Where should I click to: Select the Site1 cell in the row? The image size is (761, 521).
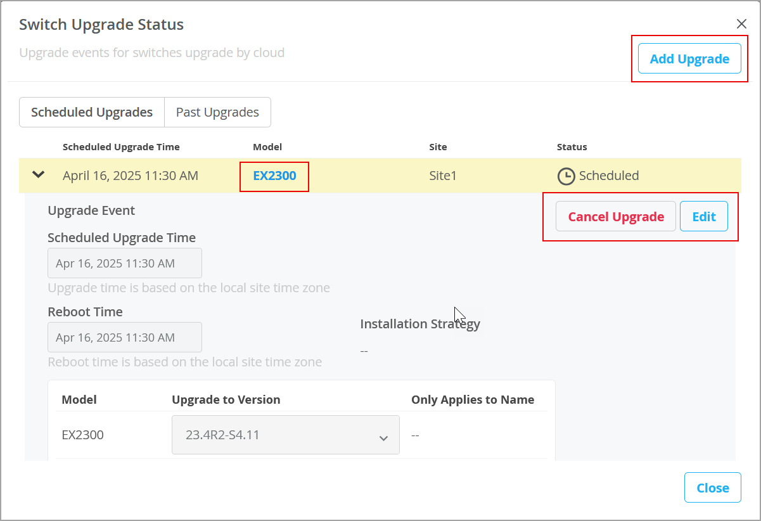(443, 176)
